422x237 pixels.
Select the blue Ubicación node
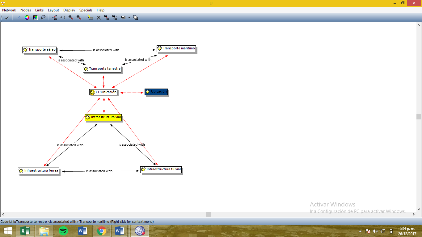(156, 92)
